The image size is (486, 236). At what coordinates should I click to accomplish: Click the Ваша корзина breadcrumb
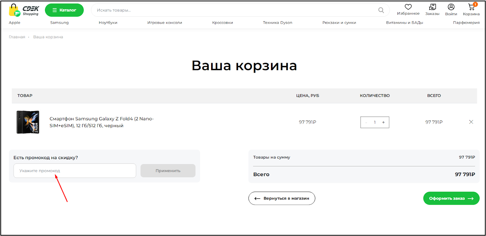pos(48,37)
